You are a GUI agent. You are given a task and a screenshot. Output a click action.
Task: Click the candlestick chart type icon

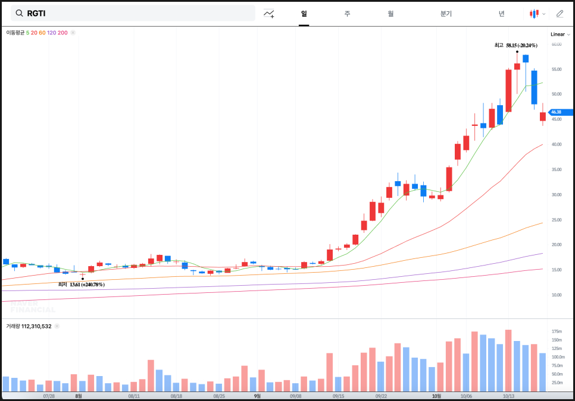tap(535, 13)
